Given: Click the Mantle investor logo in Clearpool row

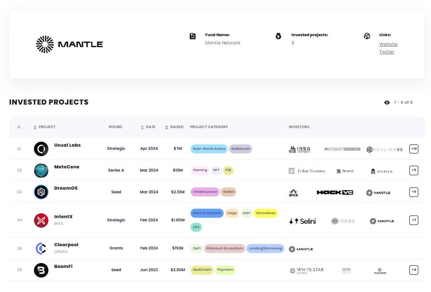Looking at the screenshot, I should coord(301,249).
